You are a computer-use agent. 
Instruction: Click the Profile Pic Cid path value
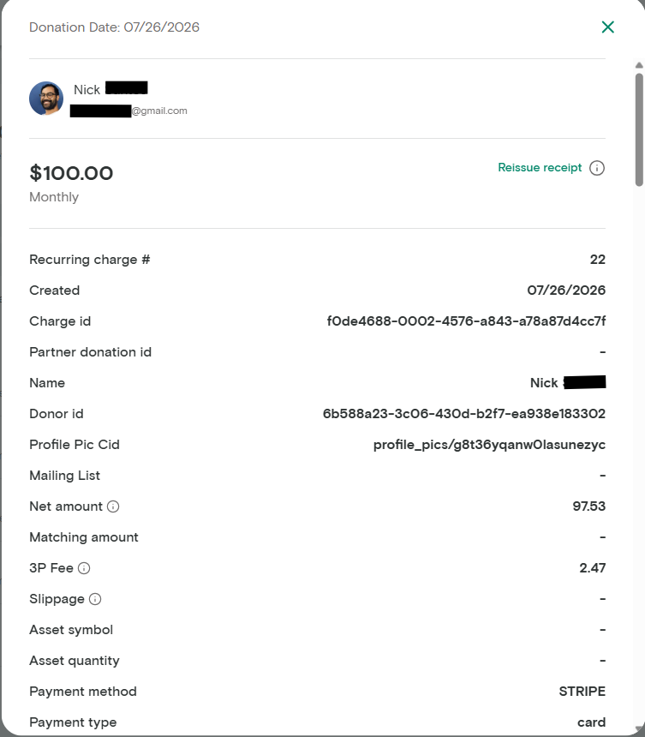[x=489, y=445]
